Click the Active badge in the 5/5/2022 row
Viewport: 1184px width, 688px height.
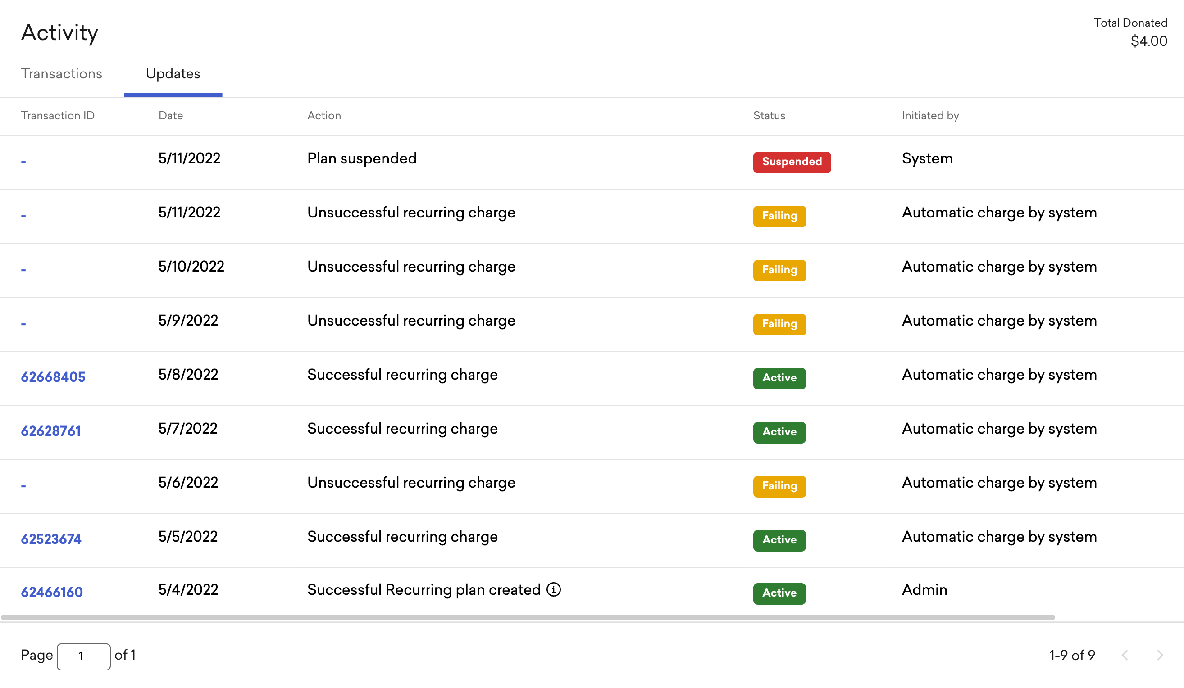pos(779,540)
